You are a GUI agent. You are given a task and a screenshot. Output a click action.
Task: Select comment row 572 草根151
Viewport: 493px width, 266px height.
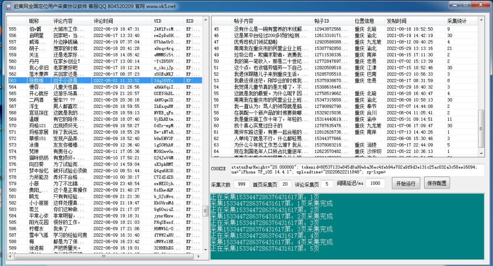[104, 139]
